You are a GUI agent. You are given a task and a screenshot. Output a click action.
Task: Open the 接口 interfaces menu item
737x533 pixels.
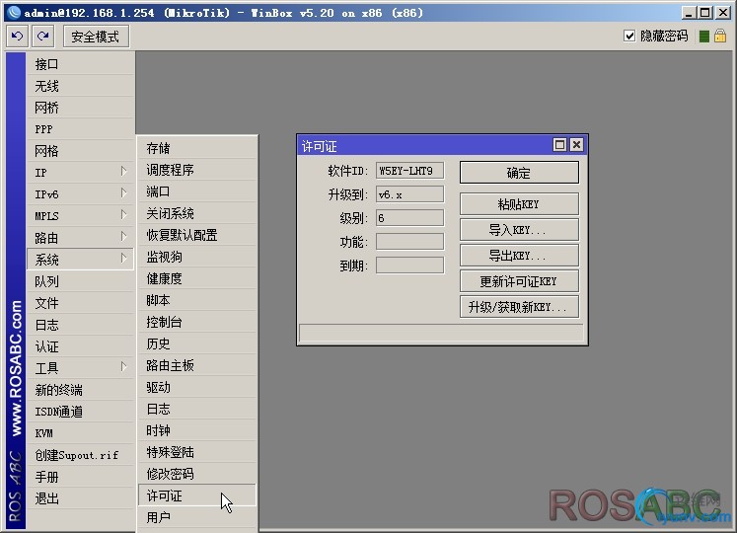coord(80,64)
